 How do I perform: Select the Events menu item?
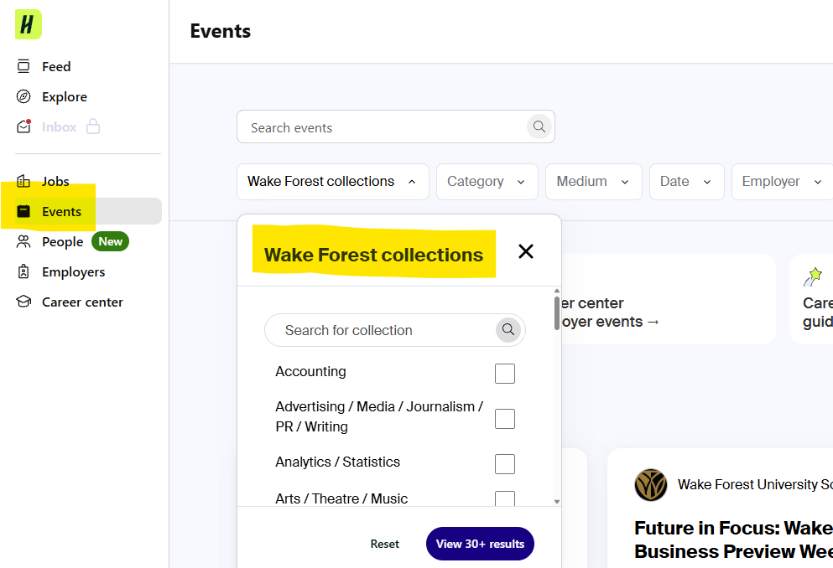tap(61, 212)
